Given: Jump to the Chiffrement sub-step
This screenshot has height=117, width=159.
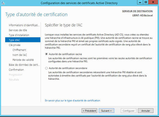Looking at the screenshot, I should click(x=19, y=50).
